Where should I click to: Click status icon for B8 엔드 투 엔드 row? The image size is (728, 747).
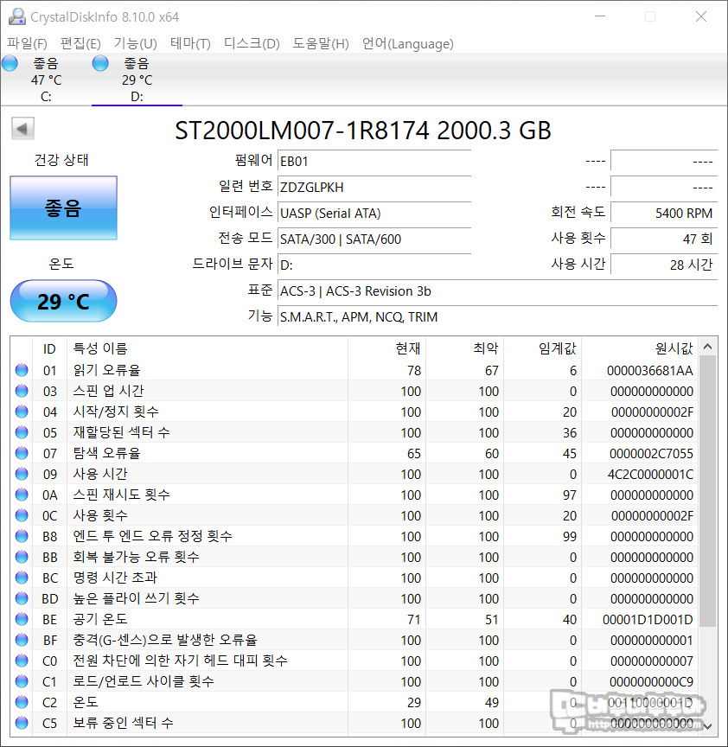22,536
